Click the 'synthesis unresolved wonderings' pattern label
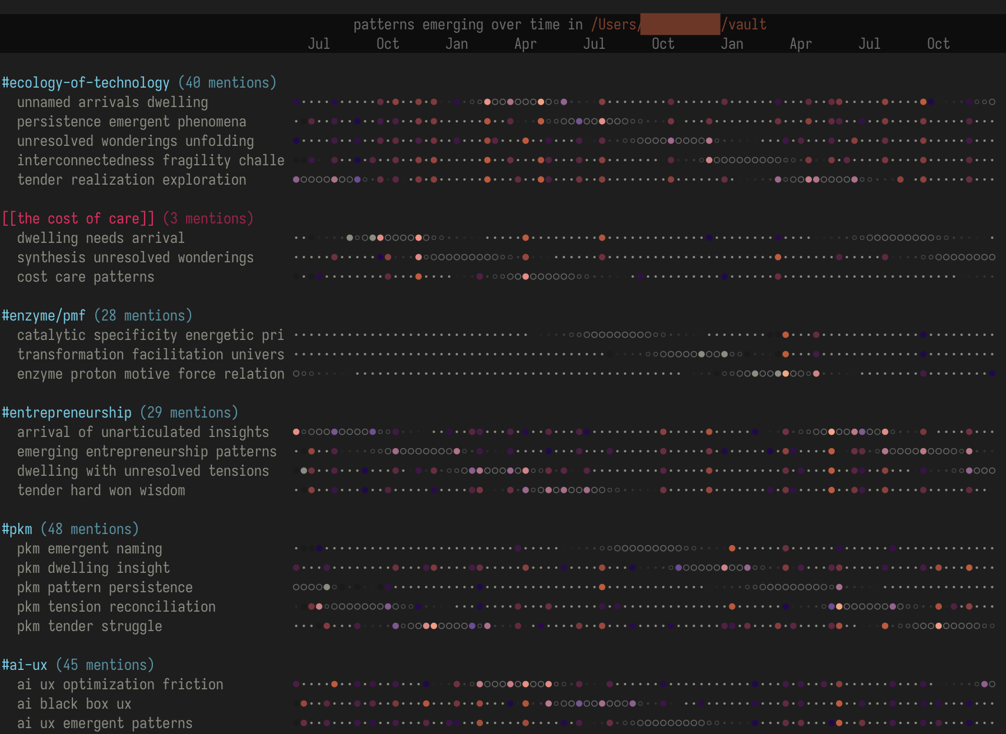The height and width of the screenshot is (734, 1006). [135, 258]
